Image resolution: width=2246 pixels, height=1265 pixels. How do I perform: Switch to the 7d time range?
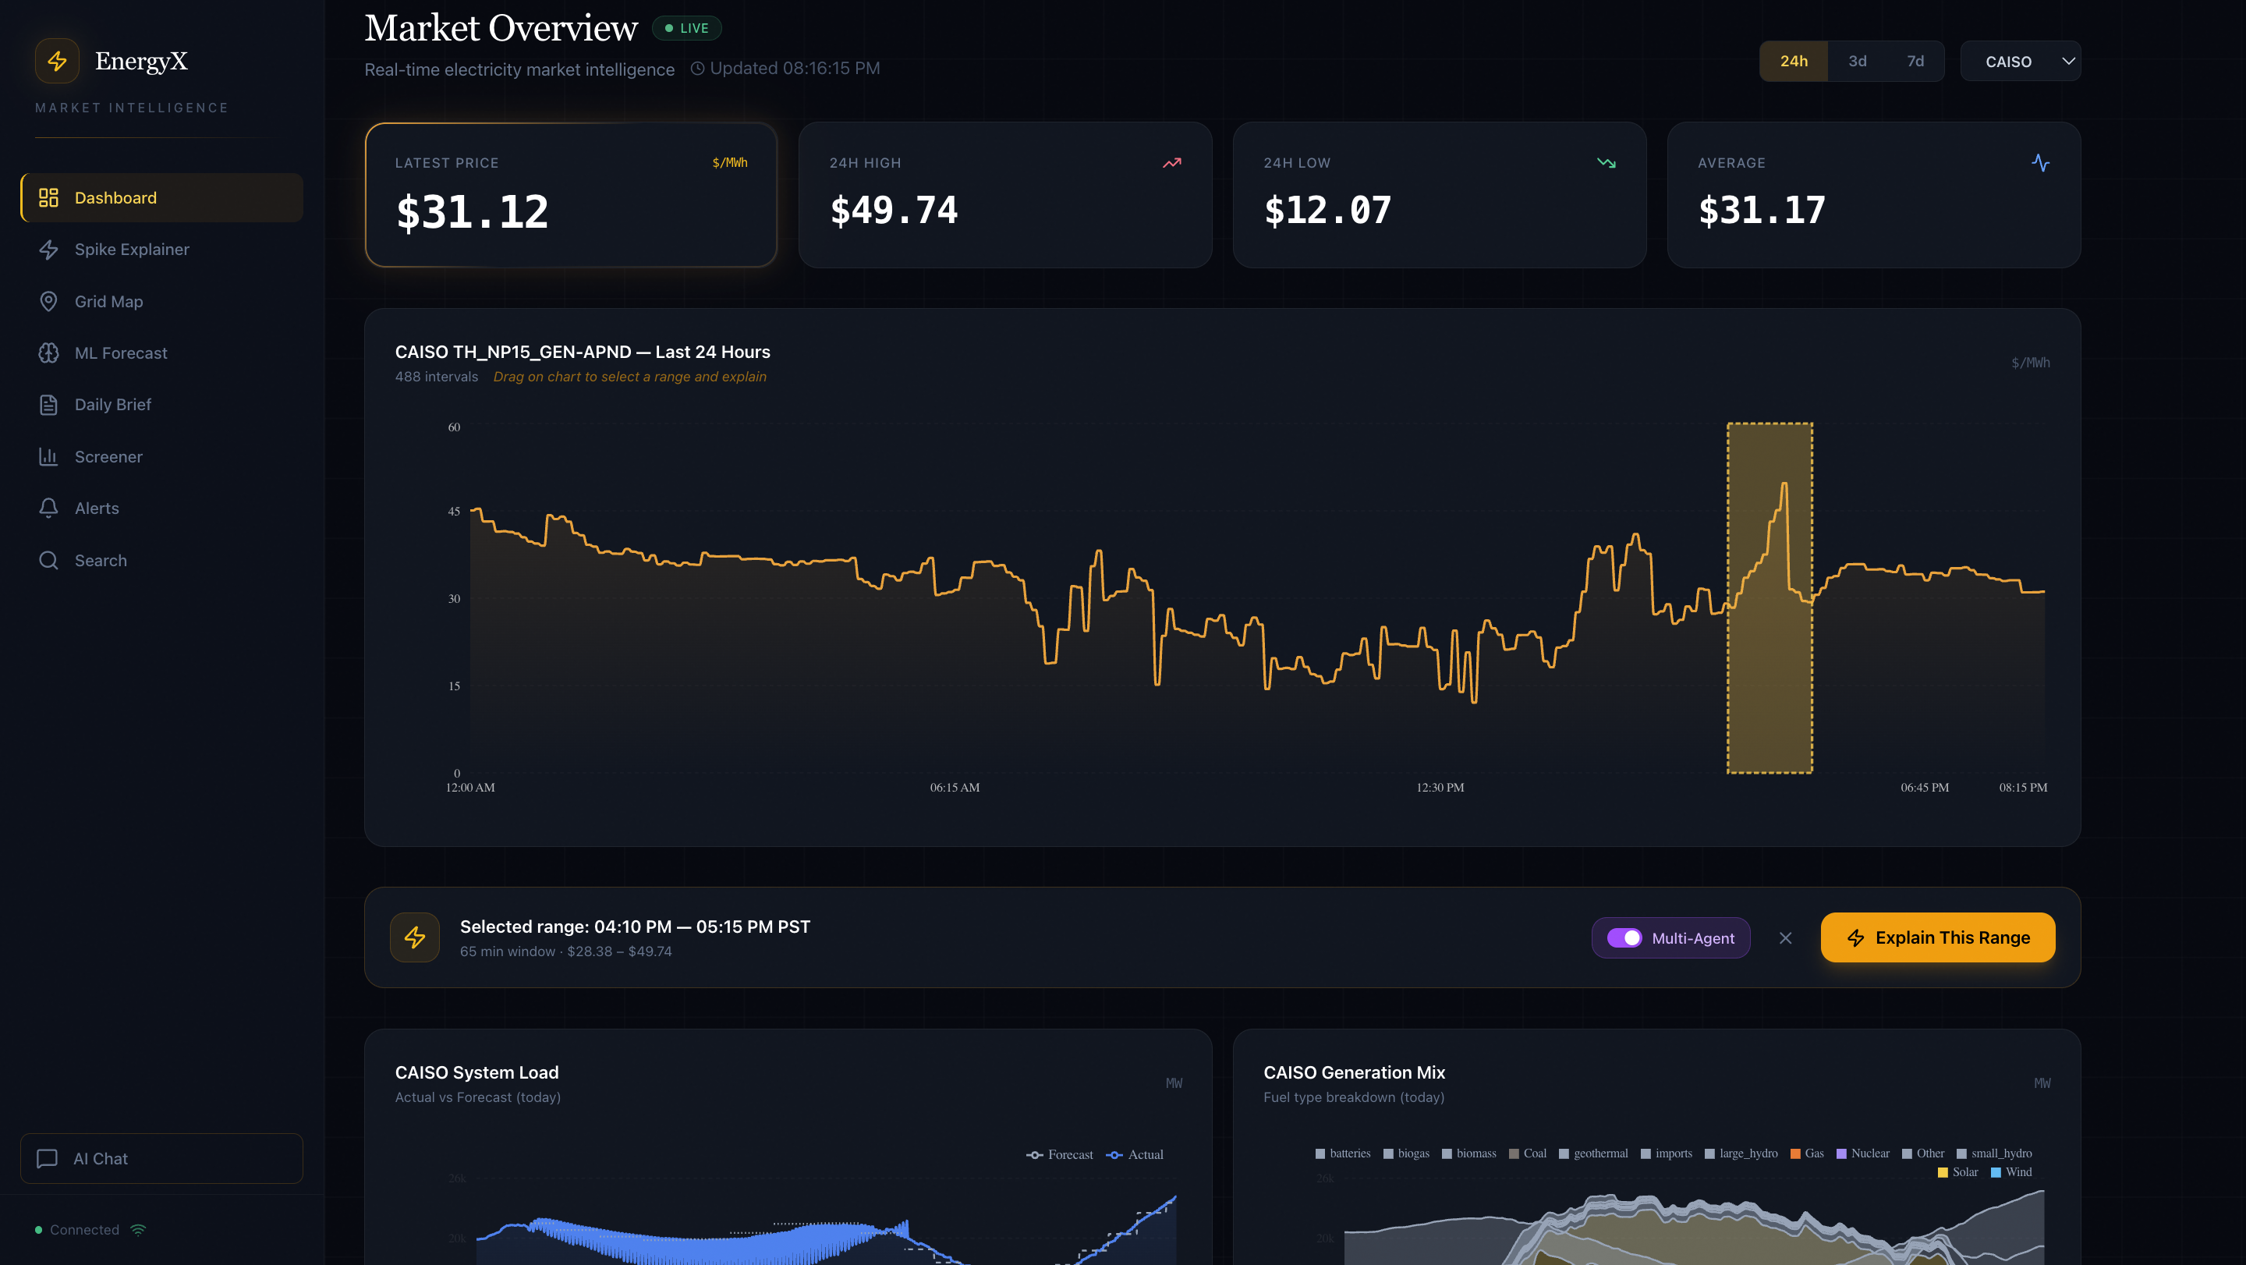click(x=1915, y=61)
